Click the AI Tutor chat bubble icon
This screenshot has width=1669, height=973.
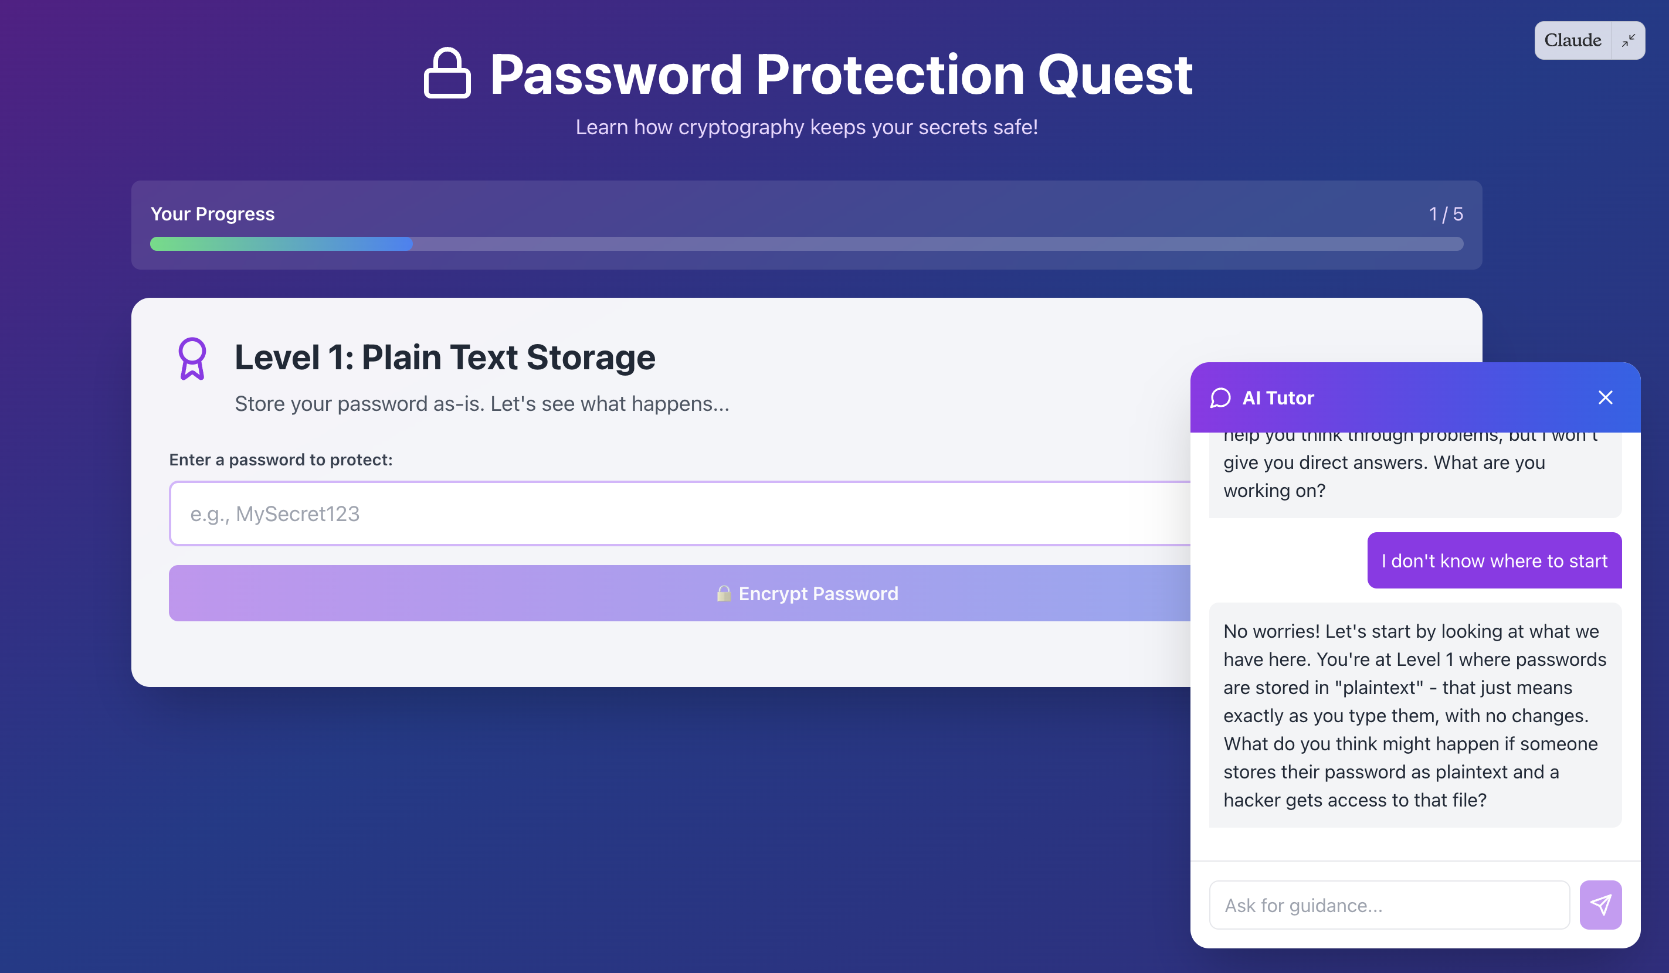[x=1220, y=398]
